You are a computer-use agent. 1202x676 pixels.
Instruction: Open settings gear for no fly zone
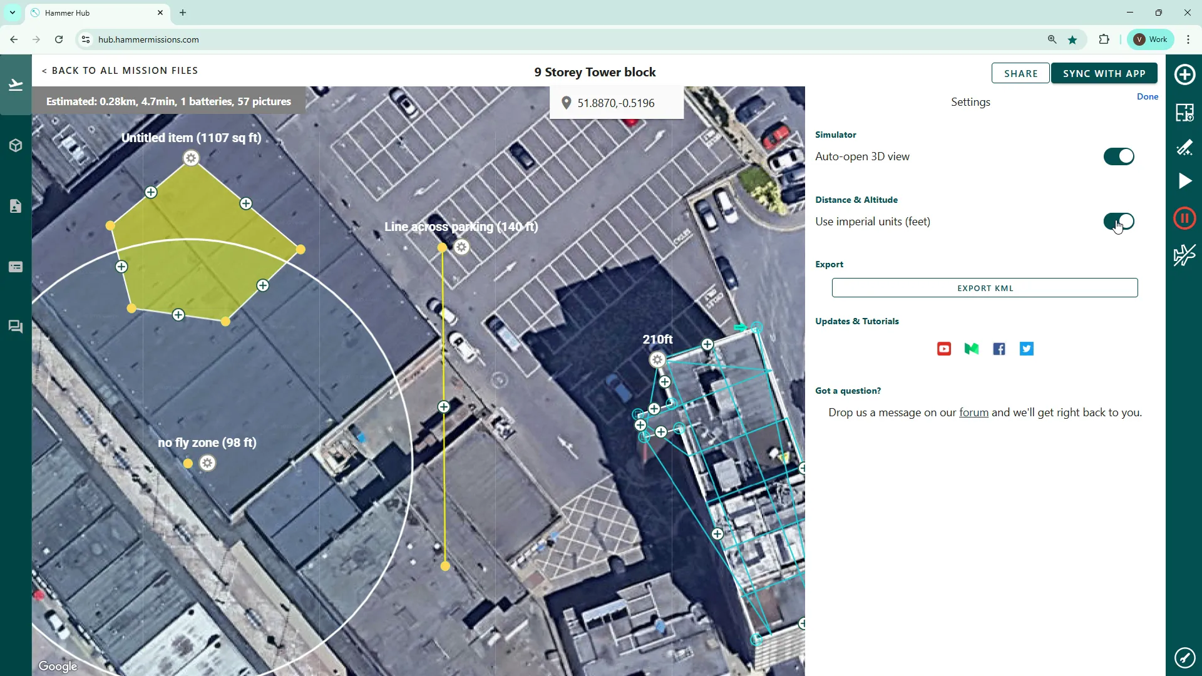coord(208,463)
